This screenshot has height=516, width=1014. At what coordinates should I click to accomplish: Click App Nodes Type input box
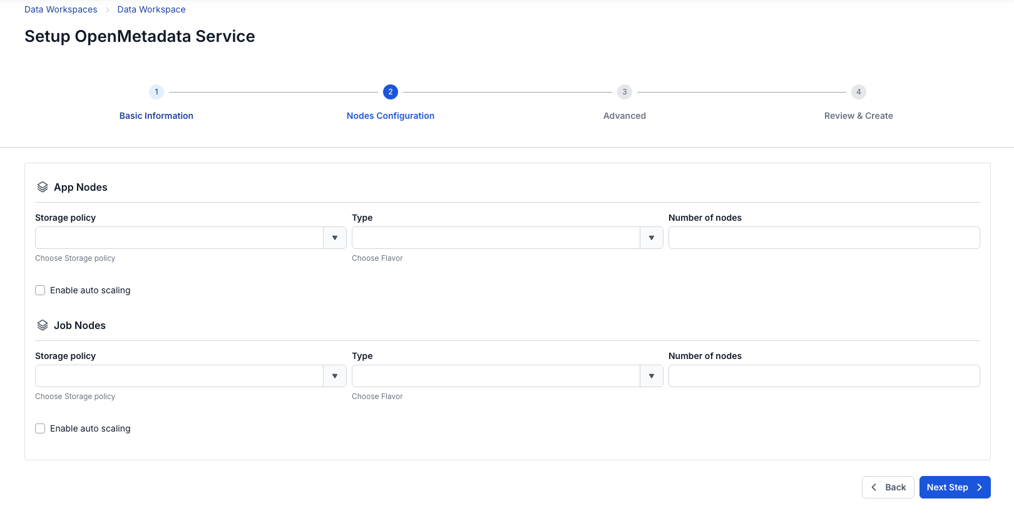[496, 238]
